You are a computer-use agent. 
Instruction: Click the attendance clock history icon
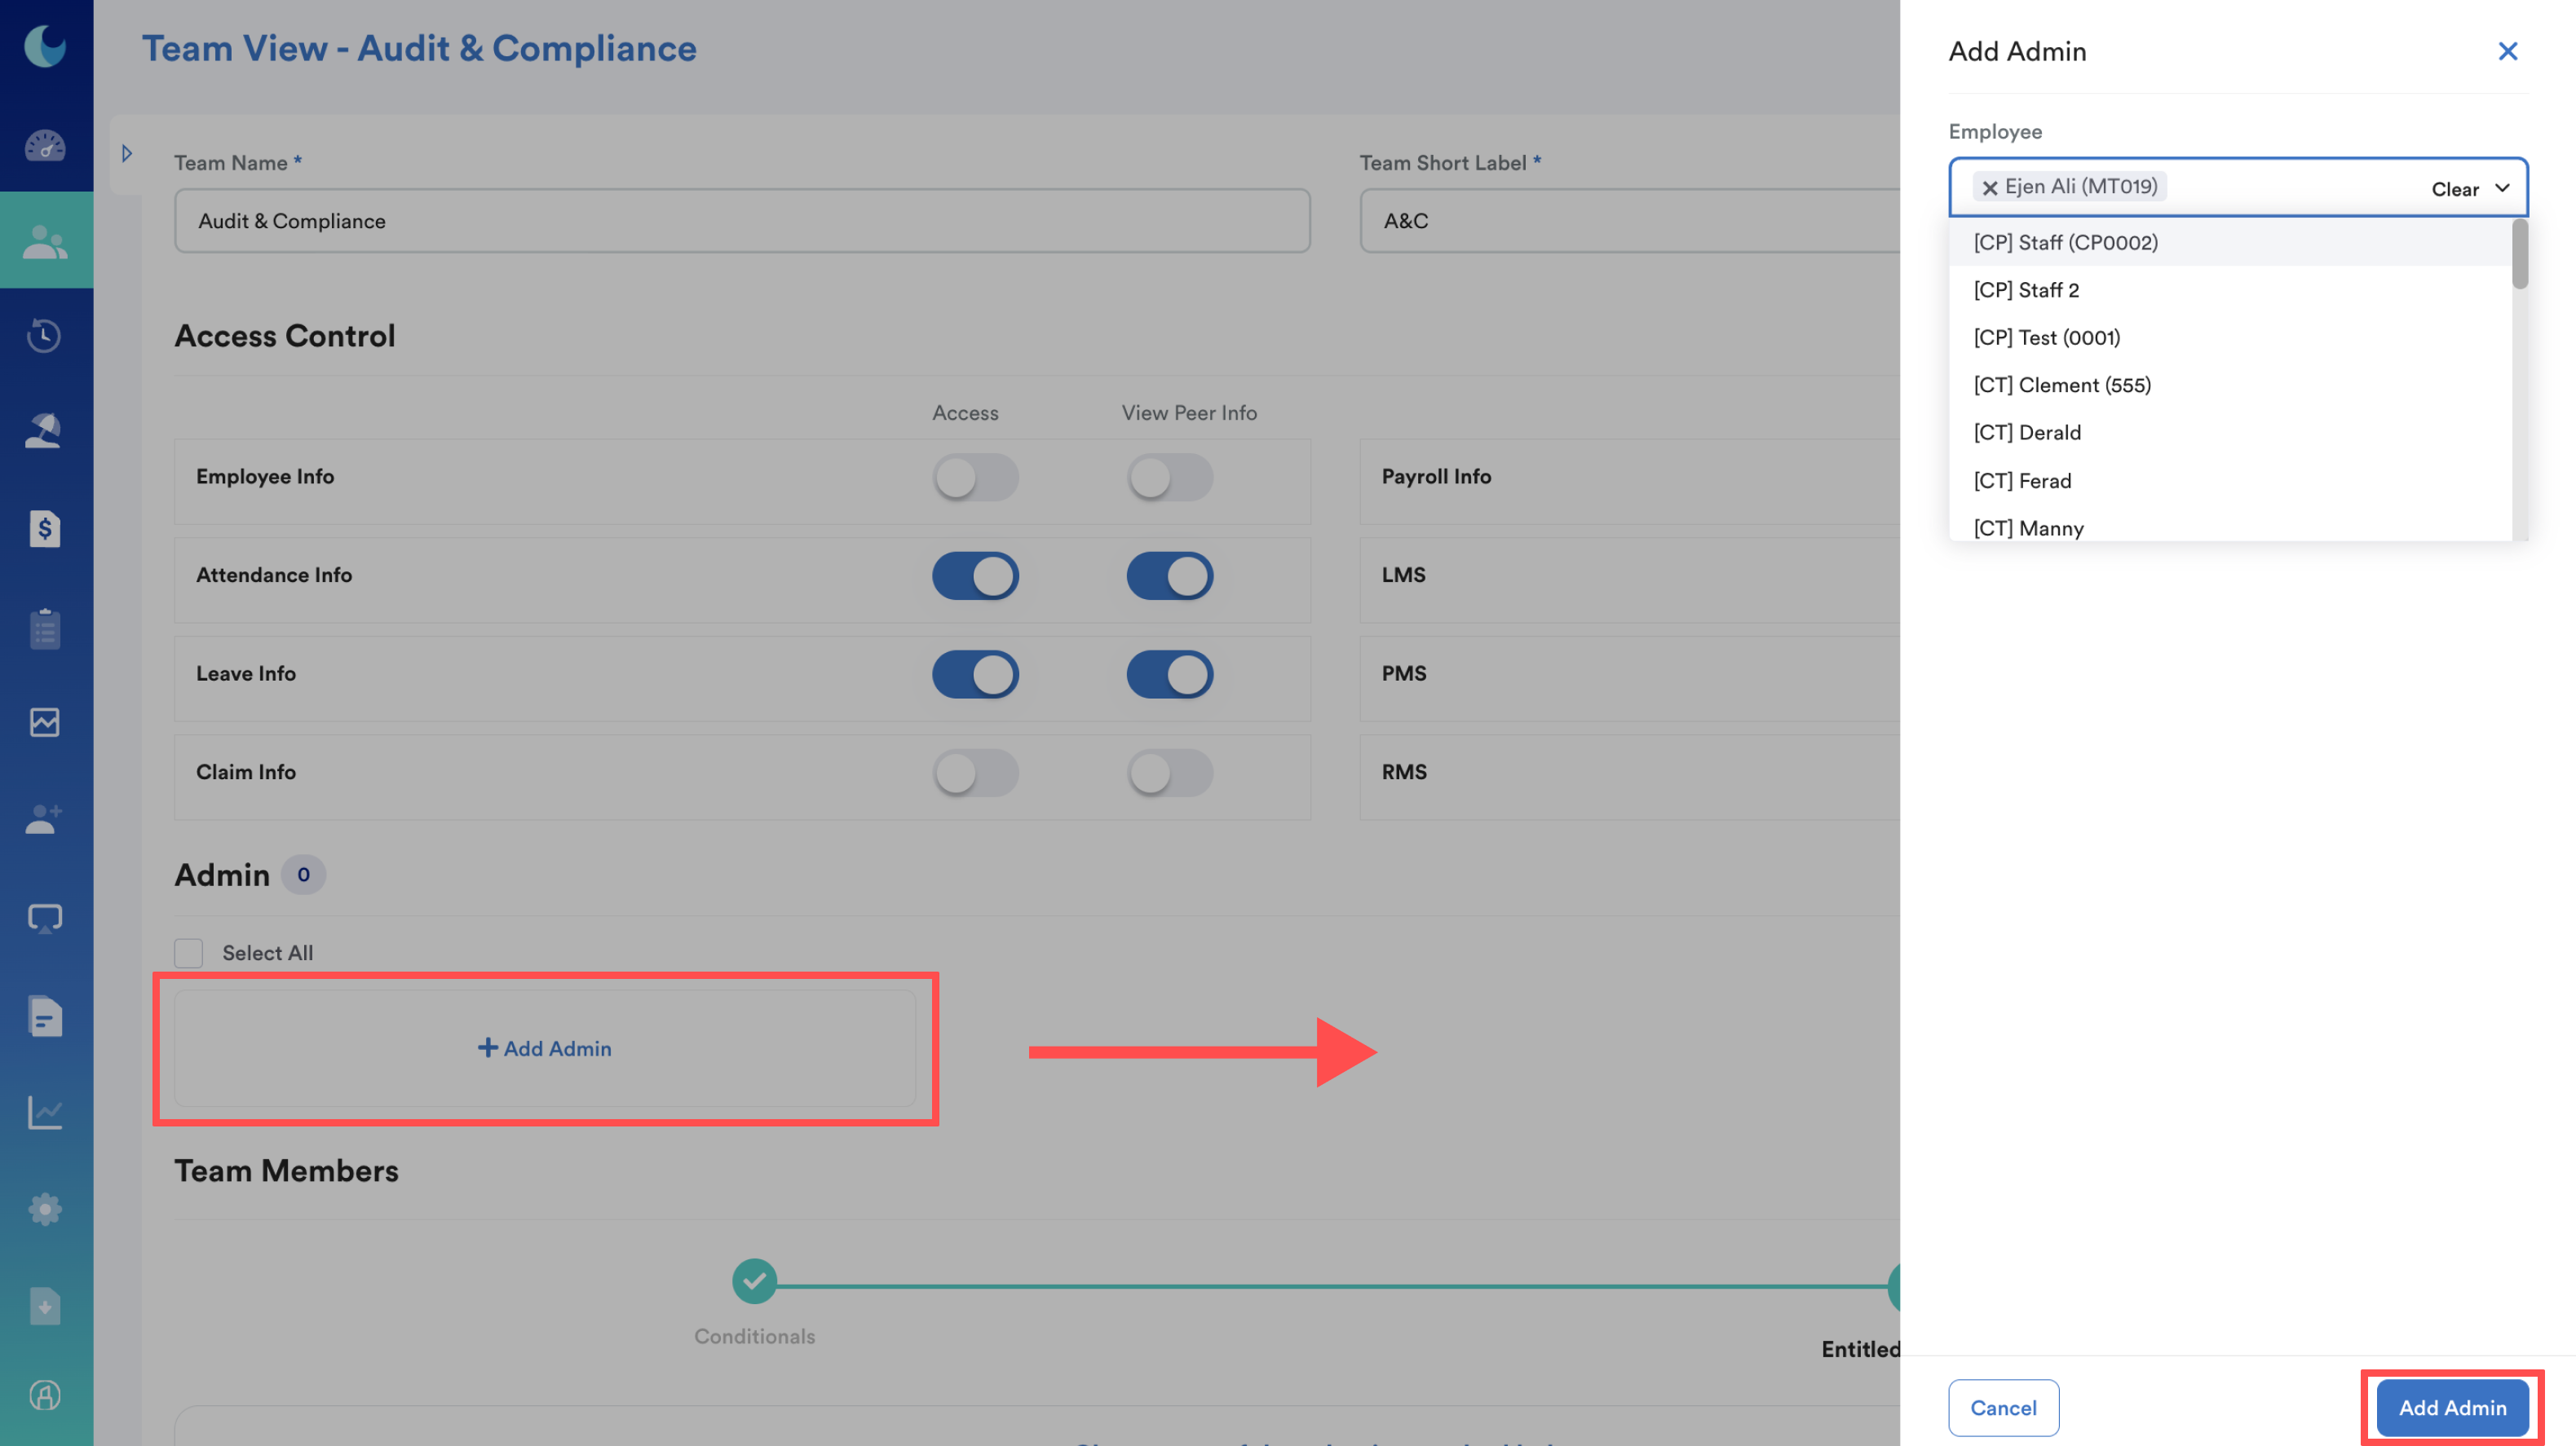point(45,336)
